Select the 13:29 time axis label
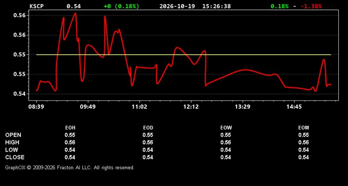Image resolution: width=348 pixels, height=186 pixels. [243, 107]
